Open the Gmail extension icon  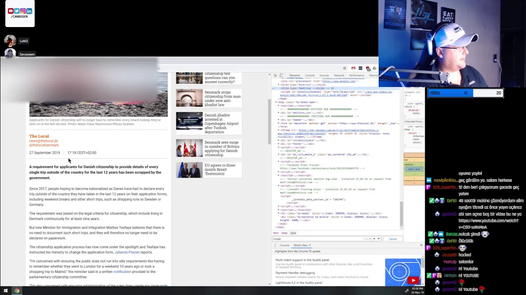[353, 68]
